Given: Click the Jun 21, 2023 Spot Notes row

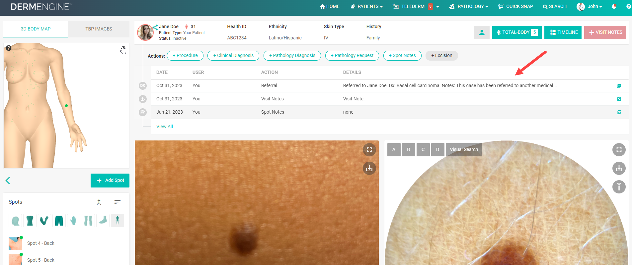Looking at the screenshot, I should pos(390,112).
